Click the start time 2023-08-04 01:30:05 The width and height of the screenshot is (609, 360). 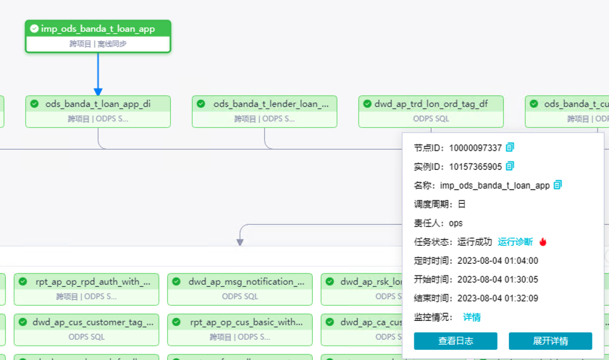(x=497, y=279)
